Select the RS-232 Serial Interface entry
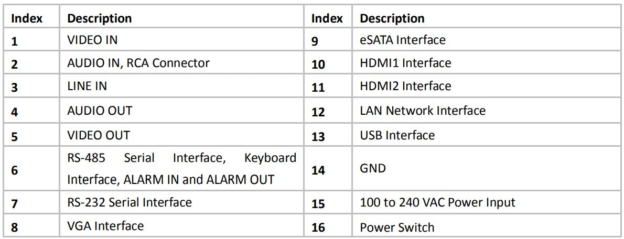This screenshot has width=624, height=239. pyautogui.click(x=130, y=202)
